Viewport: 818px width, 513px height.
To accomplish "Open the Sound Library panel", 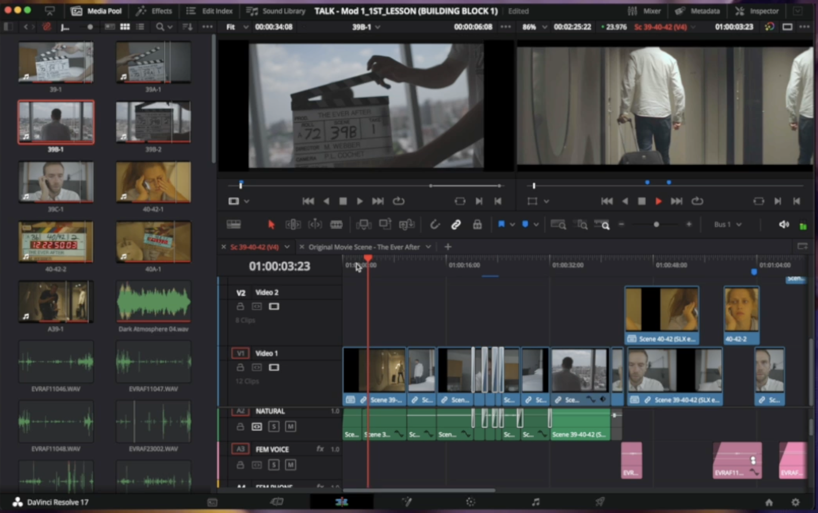I will click(276, 11).
